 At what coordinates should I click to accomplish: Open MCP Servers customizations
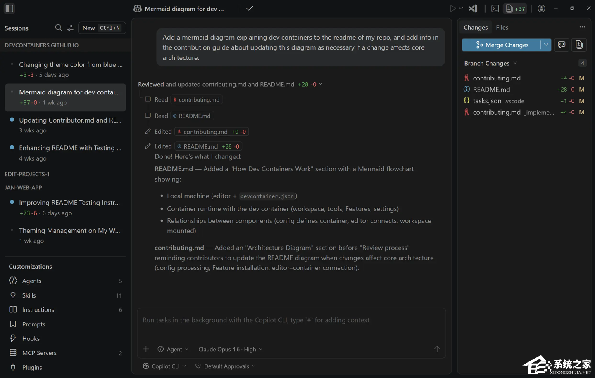65,353
